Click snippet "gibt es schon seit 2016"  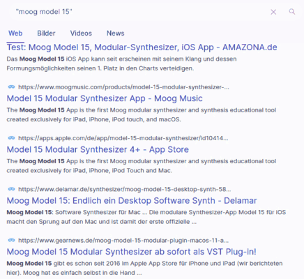pos(144,269)
